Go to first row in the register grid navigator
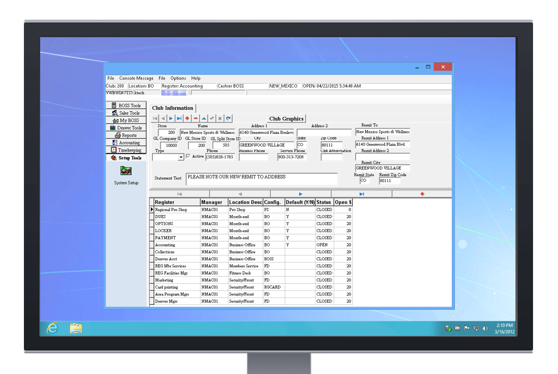Screen dimensions: 558x374 pyautogui.click(x=180, y=194)
